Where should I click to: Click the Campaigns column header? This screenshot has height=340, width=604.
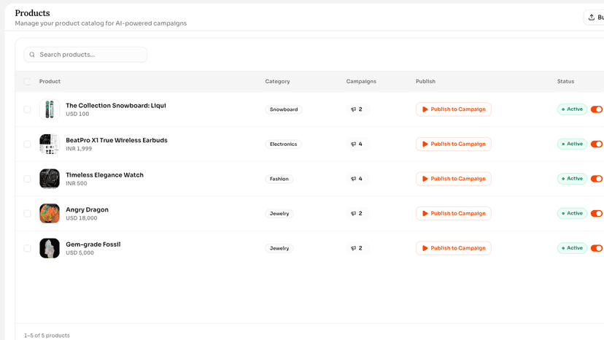(361, 81)
